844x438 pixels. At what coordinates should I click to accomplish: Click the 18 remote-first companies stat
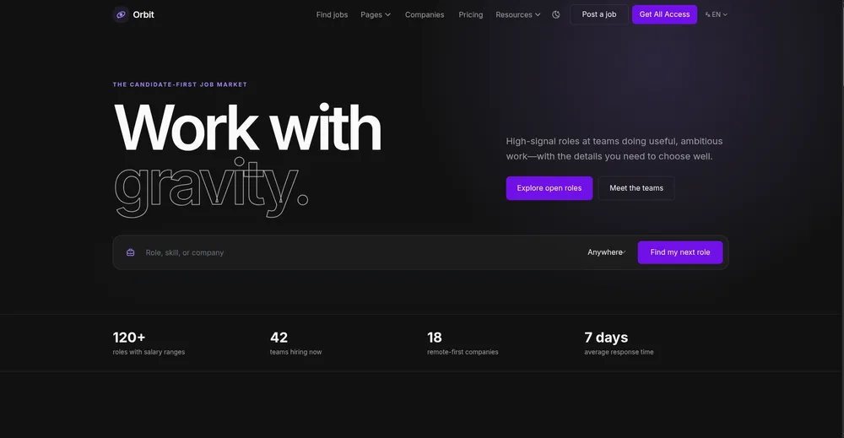tap(463, 343)
